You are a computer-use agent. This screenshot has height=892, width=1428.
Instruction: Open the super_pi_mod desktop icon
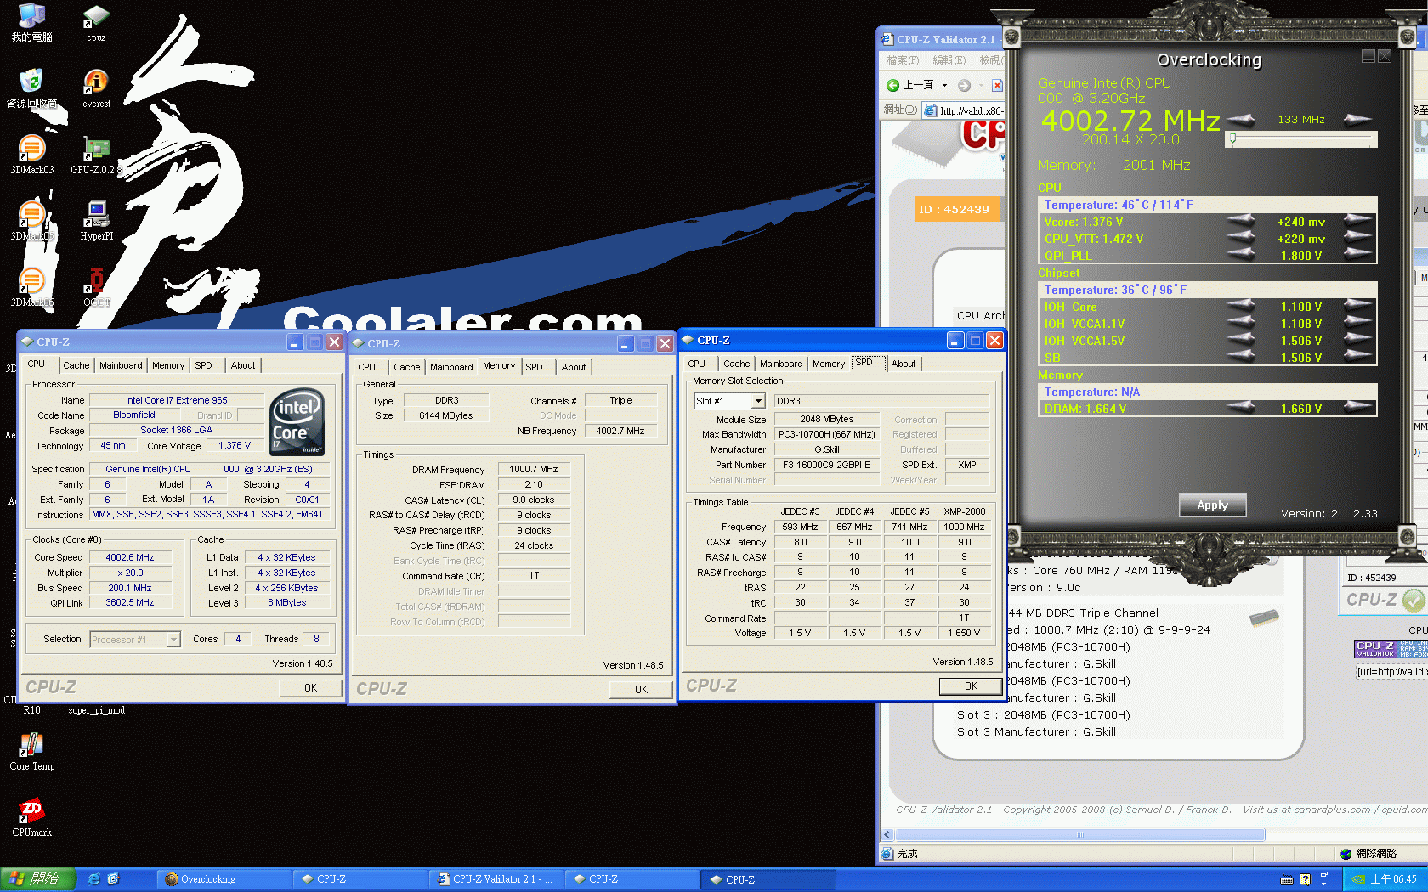[x=96, y=710]
